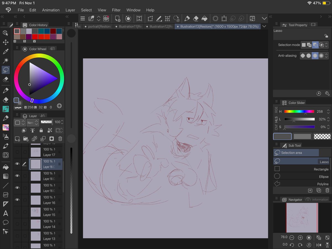Click the Hue slider in Color Slider panel

pyautogui.click(x=299, y=111)
